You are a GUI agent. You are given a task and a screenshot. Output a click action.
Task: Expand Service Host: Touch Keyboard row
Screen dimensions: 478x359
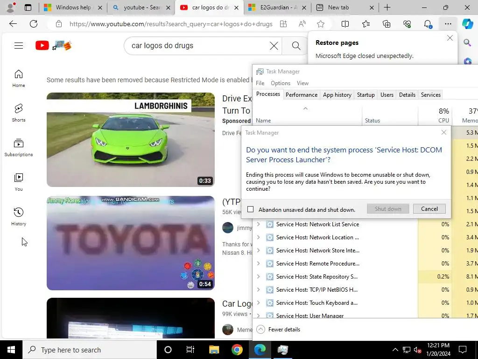[x=259, y=303]
